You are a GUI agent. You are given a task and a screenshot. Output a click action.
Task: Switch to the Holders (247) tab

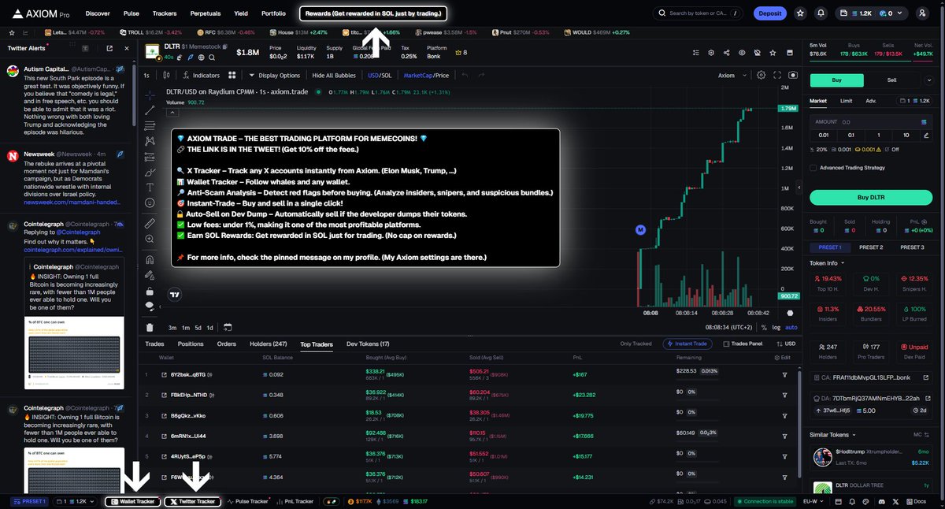point(269,344)
